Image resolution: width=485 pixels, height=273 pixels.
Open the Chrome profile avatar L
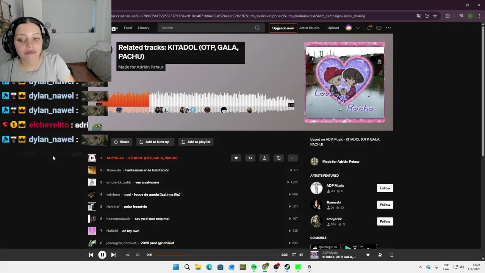pyautogui.click(x=470, y=16)
